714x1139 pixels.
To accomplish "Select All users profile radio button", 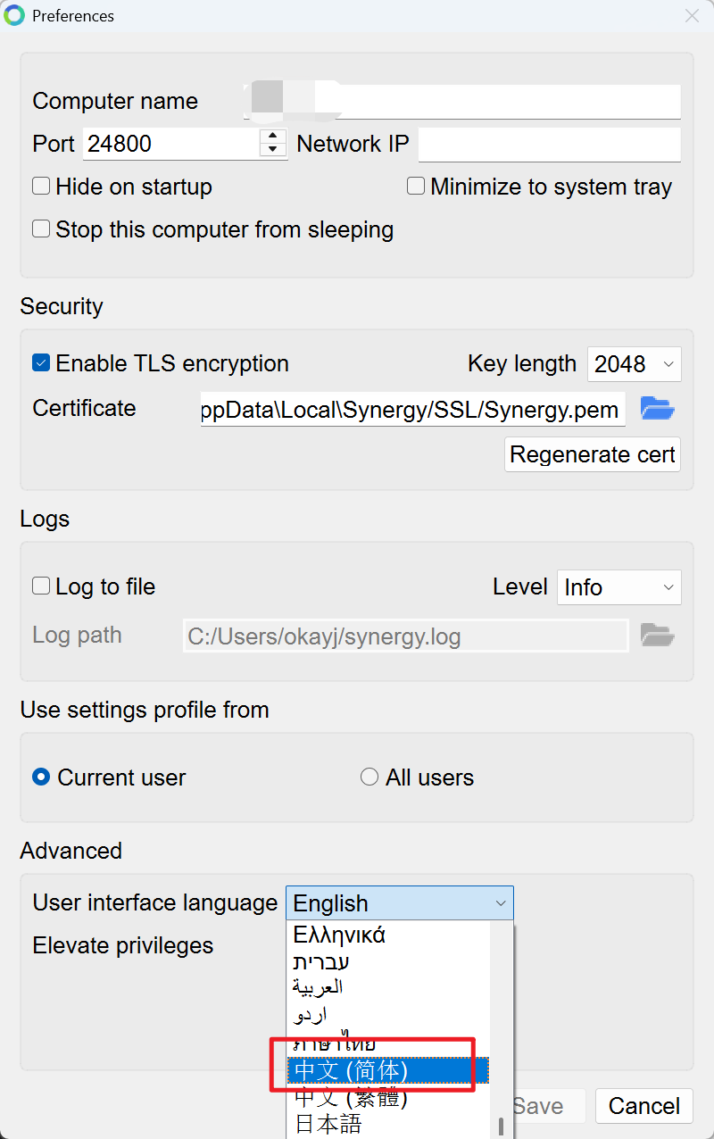I will [x=369, y=777].
